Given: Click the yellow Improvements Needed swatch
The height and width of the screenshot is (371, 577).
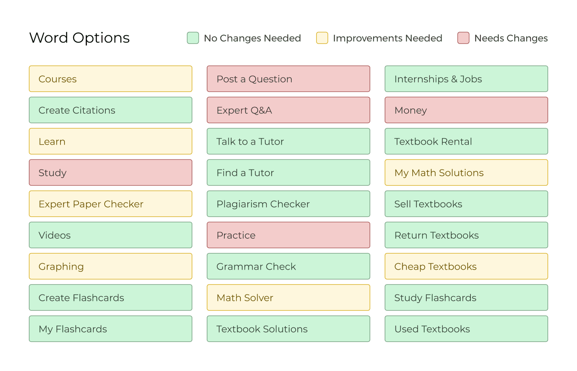Looking at the screenshot, I should click(x=322, y=38).
